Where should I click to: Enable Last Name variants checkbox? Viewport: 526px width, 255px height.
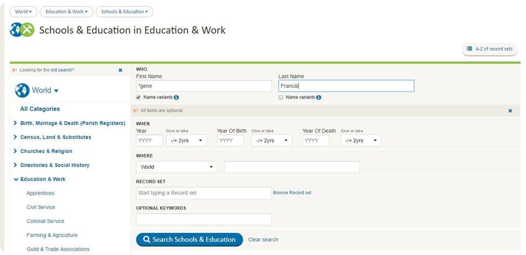[x=281, y=97]
